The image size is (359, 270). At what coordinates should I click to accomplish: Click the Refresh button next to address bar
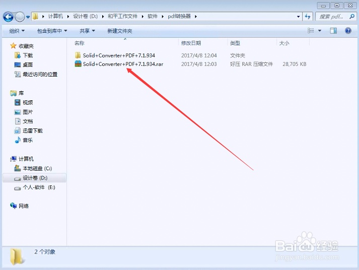(x=308, y=17)
